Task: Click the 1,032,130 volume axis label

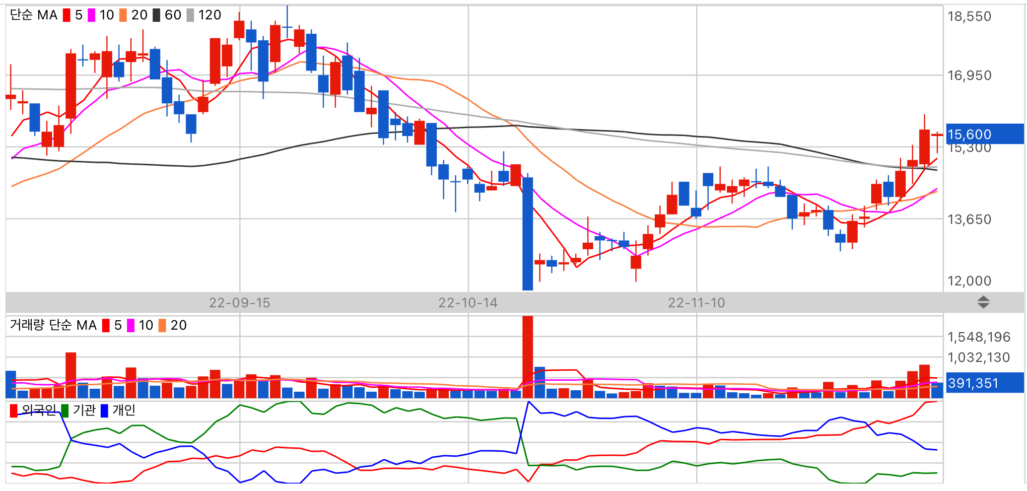Action: [x=979, y=357]
